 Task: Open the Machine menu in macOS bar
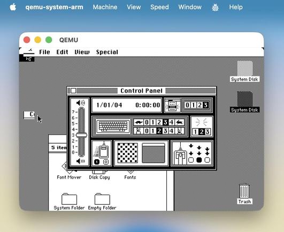point(105,7)
